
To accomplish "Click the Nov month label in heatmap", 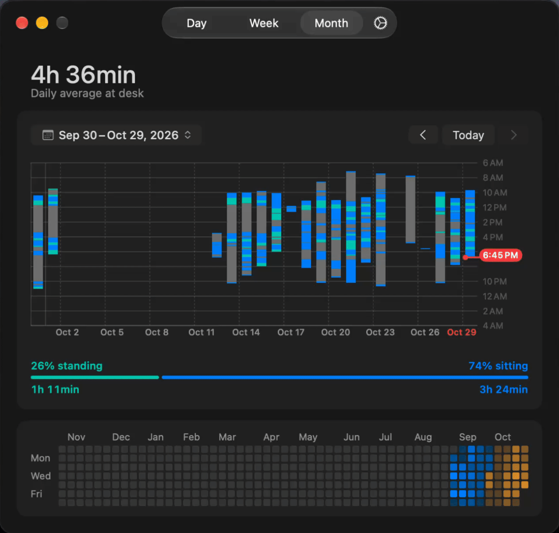I will pos(76,437).
